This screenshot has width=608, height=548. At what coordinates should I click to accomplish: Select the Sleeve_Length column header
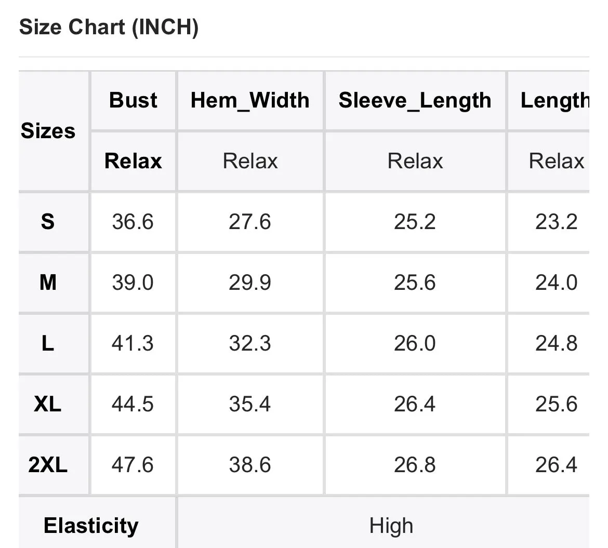pos(415,100)
